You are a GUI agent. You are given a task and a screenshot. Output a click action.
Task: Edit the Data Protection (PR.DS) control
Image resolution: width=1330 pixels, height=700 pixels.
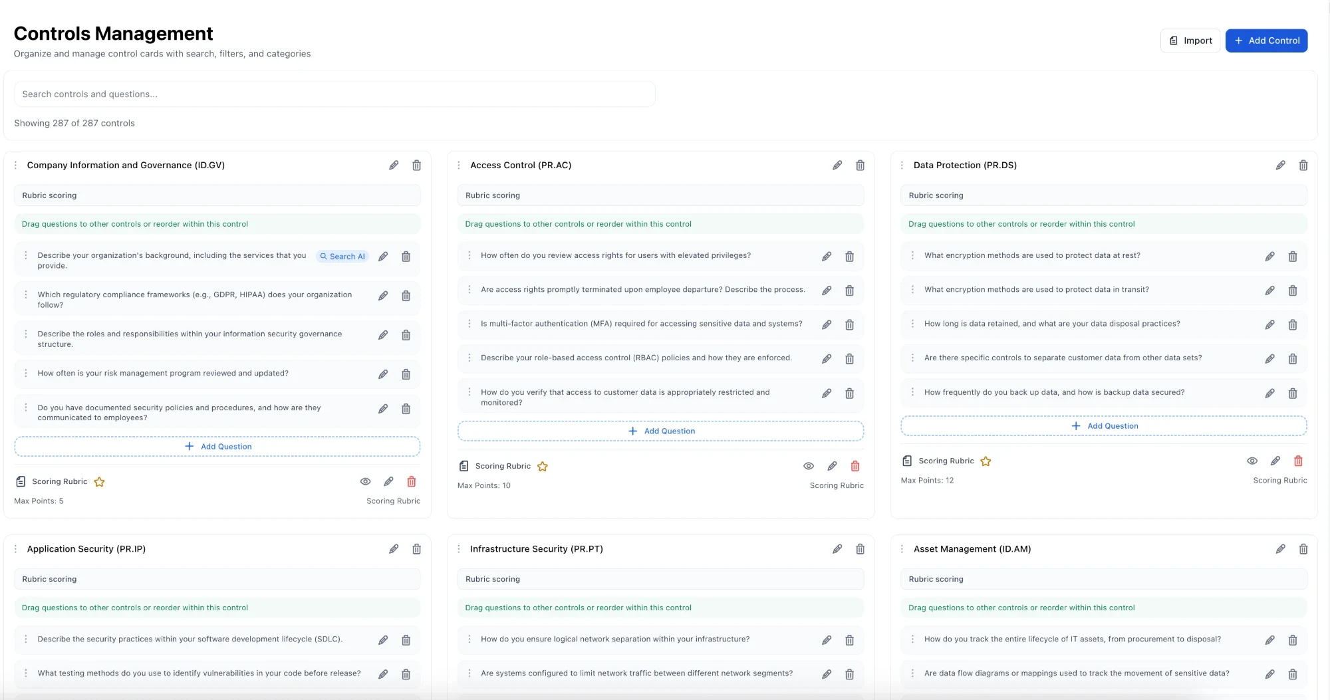(x=1280, y=166)
